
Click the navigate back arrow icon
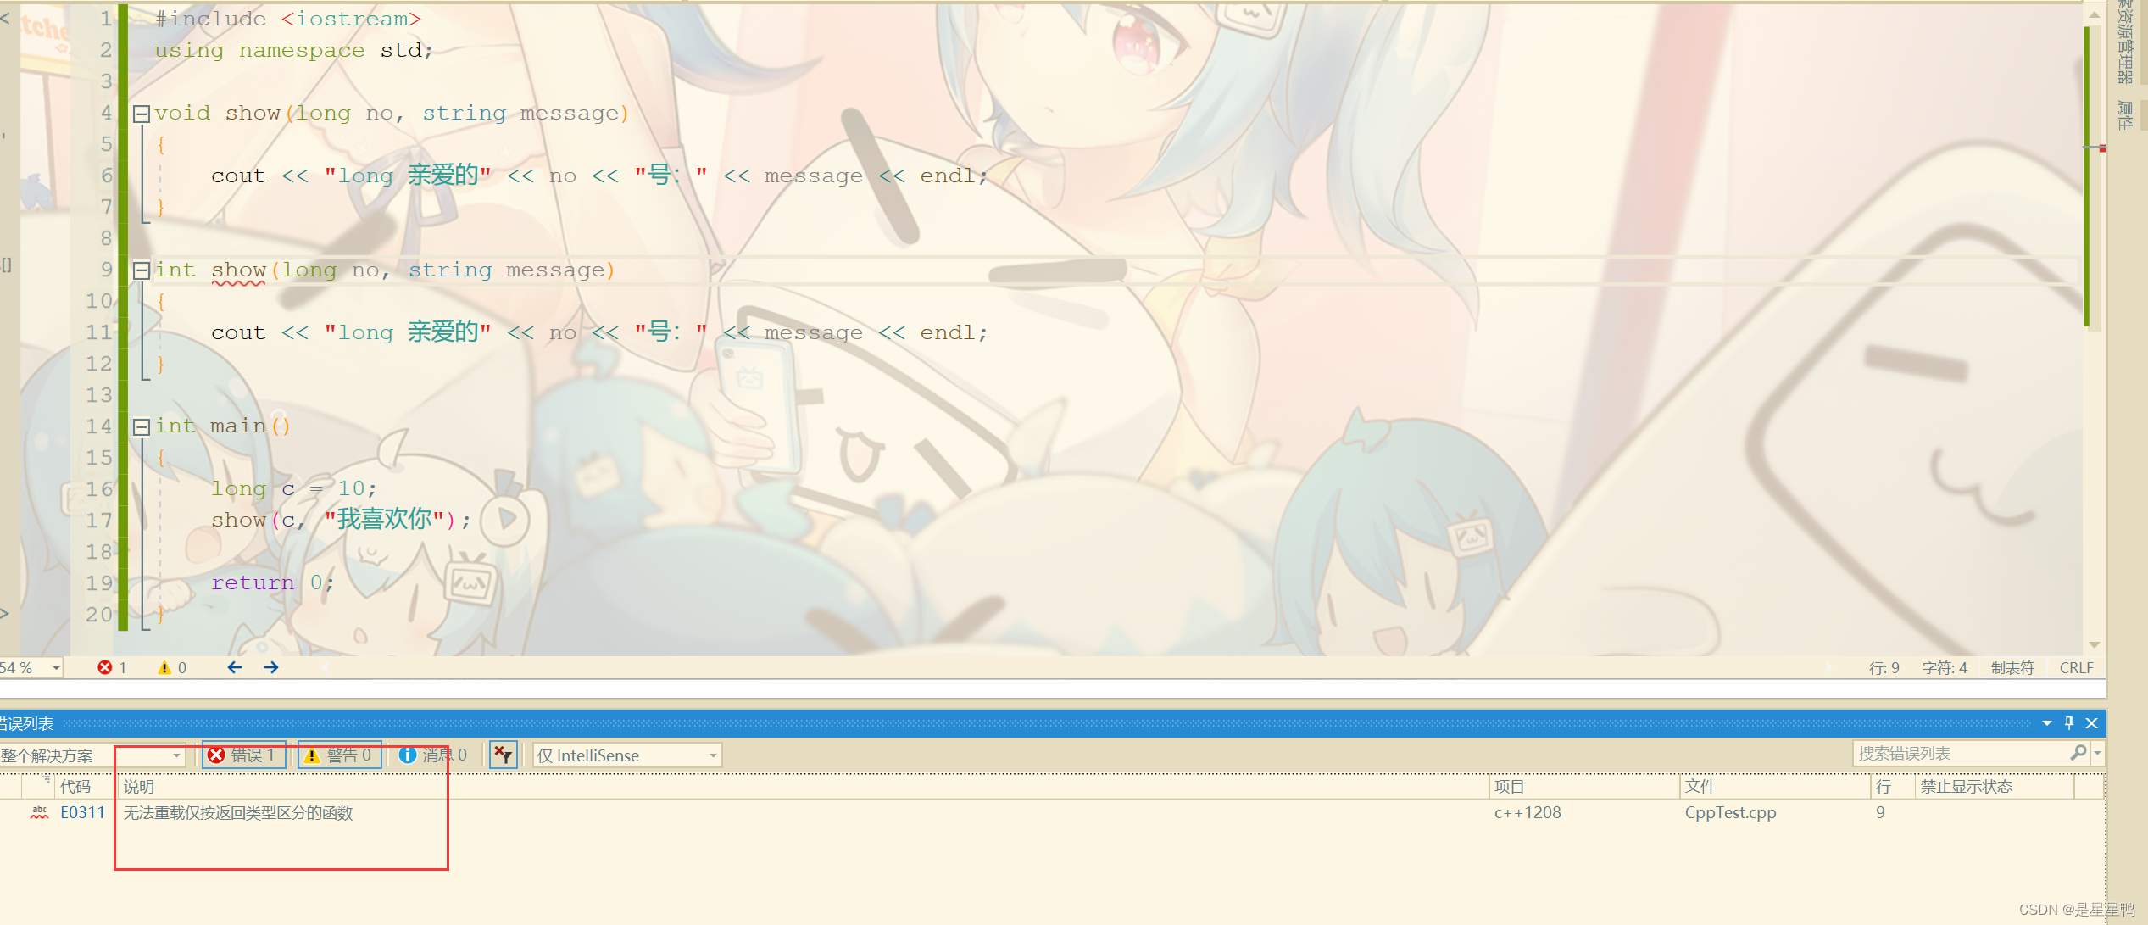[234, 667]
